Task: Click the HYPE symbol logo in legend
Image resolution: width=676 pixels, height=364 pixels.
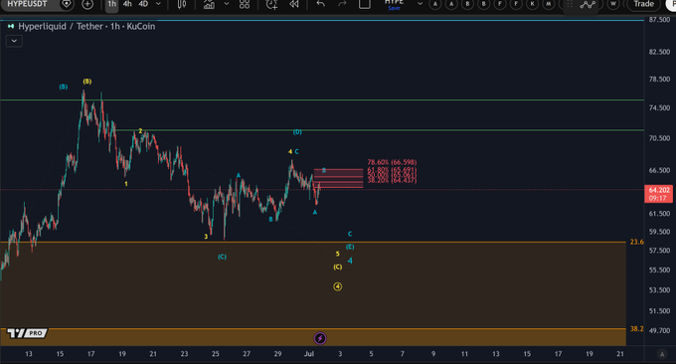Action: (11, 26)
